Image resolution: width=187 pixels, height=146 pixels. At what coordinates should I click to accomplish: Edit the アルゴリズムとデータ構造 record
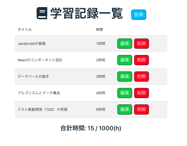(x=125, y=93)
